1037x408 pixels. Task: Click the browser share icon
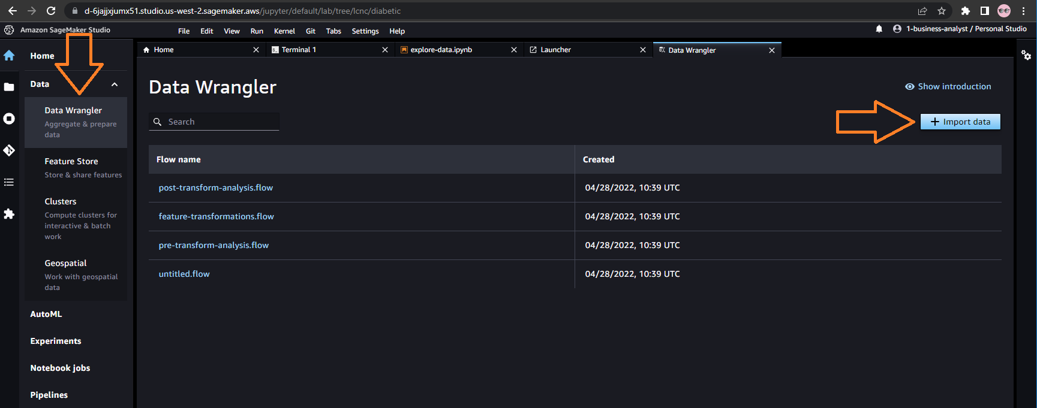(x=922, y=11)
